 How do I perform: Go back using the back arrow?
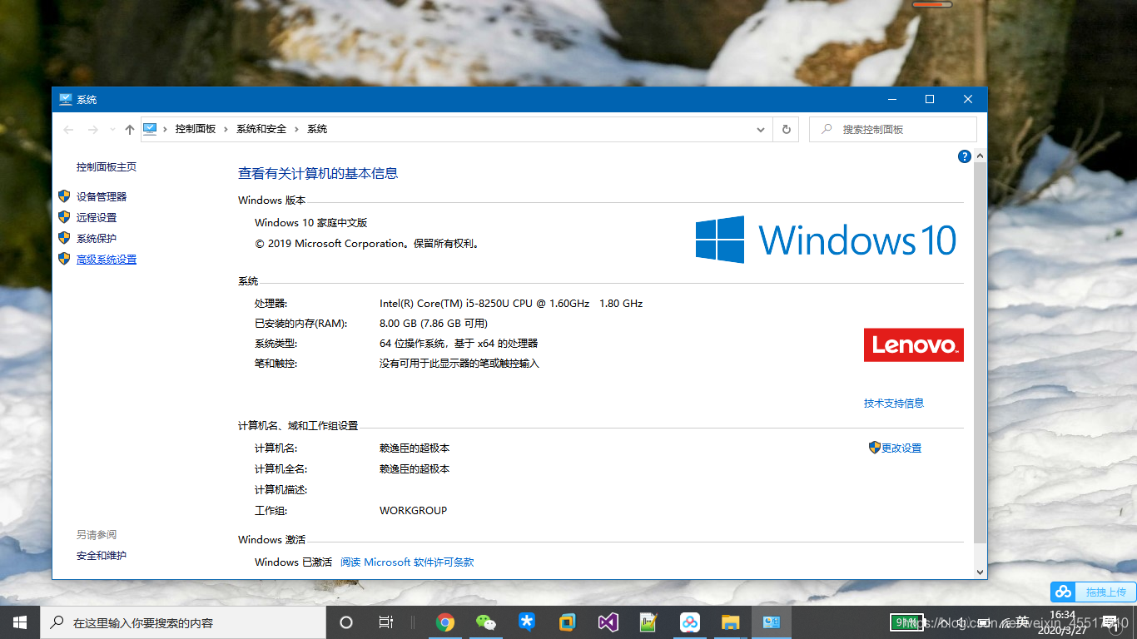(68, 130)
